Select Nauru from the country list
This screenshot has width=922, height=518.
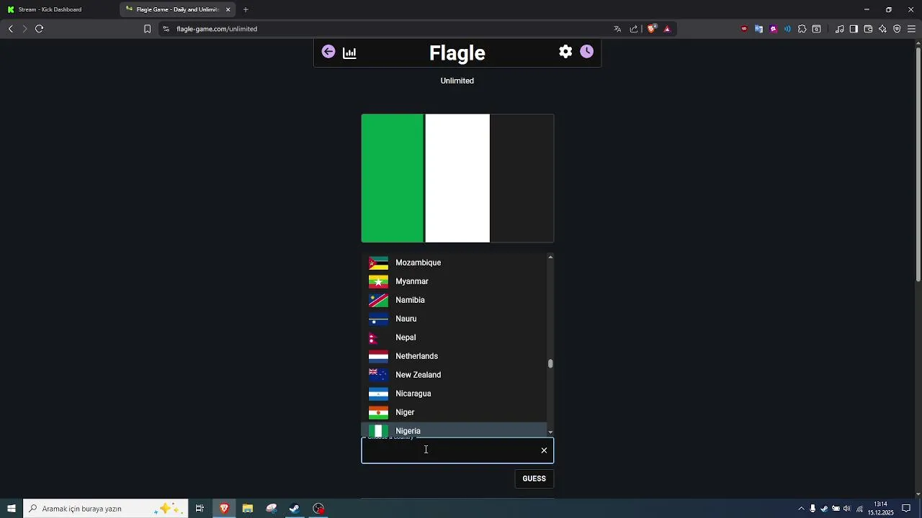[455, 319]
